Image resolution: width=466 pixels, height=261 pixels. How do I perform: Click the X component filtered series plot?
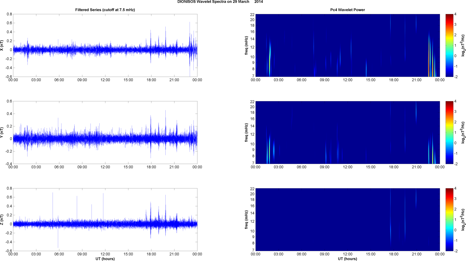[x=105, y=45]
